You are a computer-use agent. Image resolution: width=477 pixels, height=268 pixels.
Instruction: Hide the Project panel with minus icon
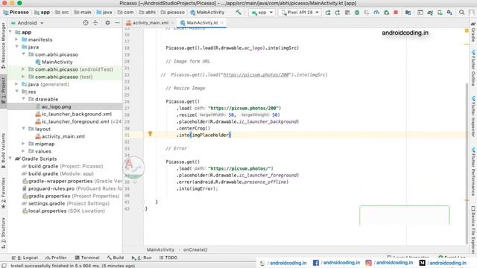pos(117,23)
